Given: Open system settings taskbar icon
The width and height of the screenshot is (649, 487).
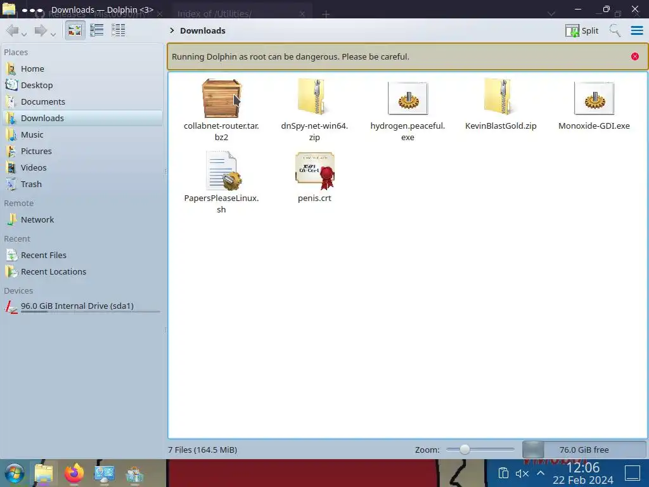Looking at the screenshot, I should point(105,473).
